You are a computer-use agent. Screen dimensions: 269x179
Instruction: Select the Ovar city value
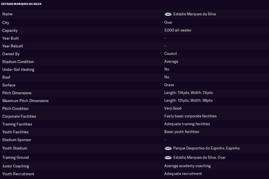point(168,23)
